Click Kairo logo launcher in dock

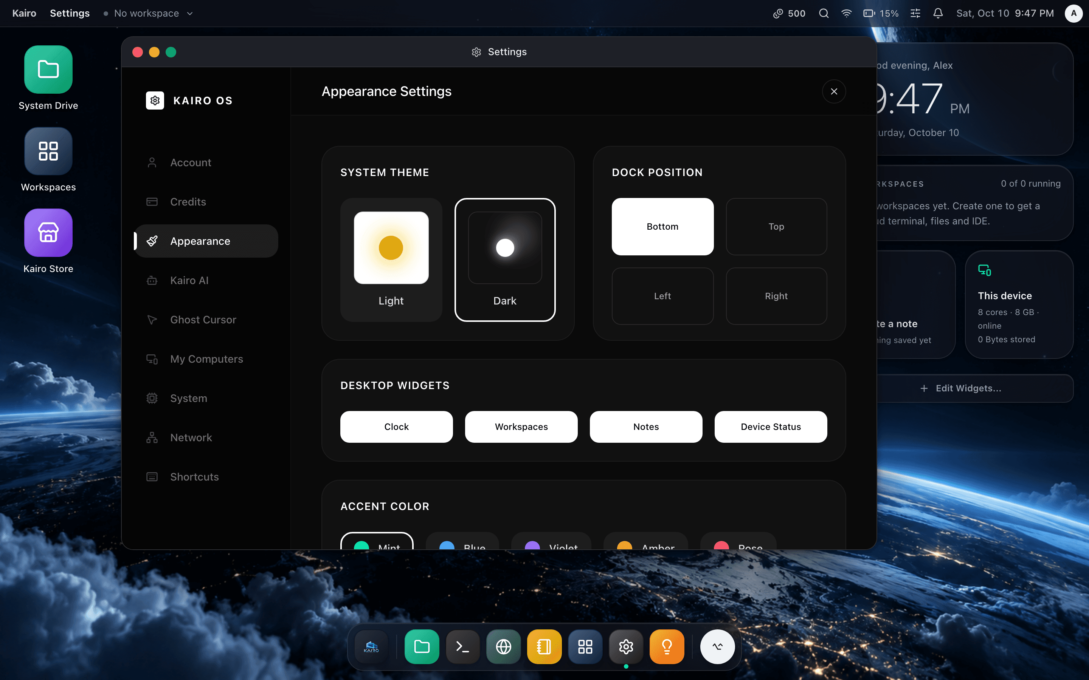pyautogui.click(x=371, y=647)
